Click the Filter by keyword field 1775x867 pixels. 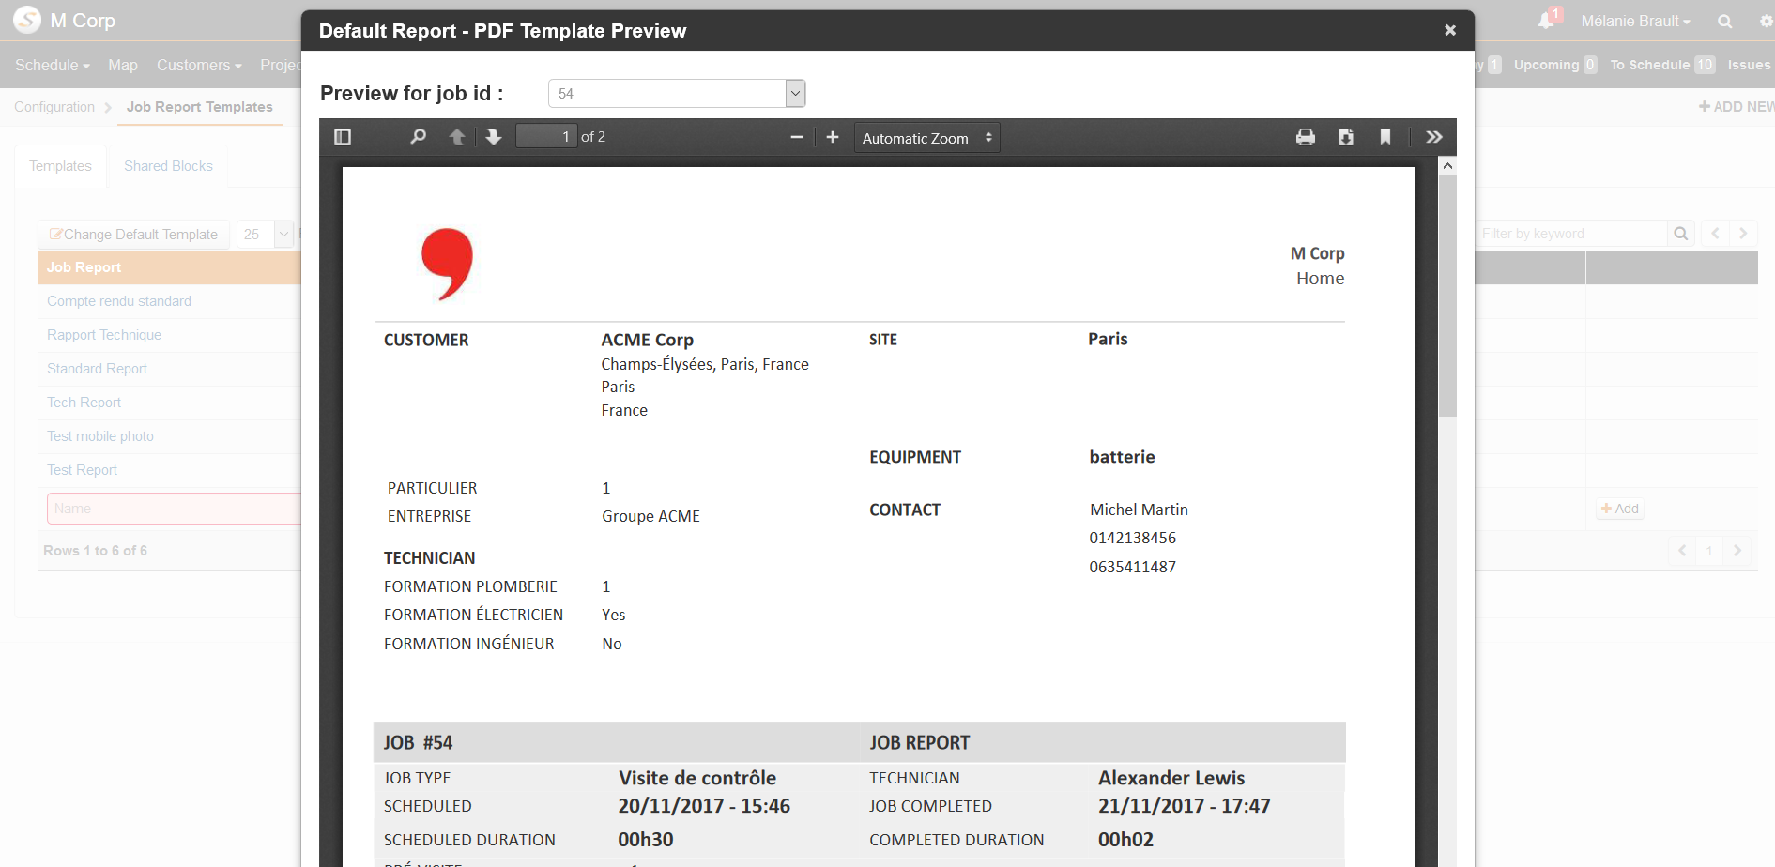click(x=1570, y=234)
